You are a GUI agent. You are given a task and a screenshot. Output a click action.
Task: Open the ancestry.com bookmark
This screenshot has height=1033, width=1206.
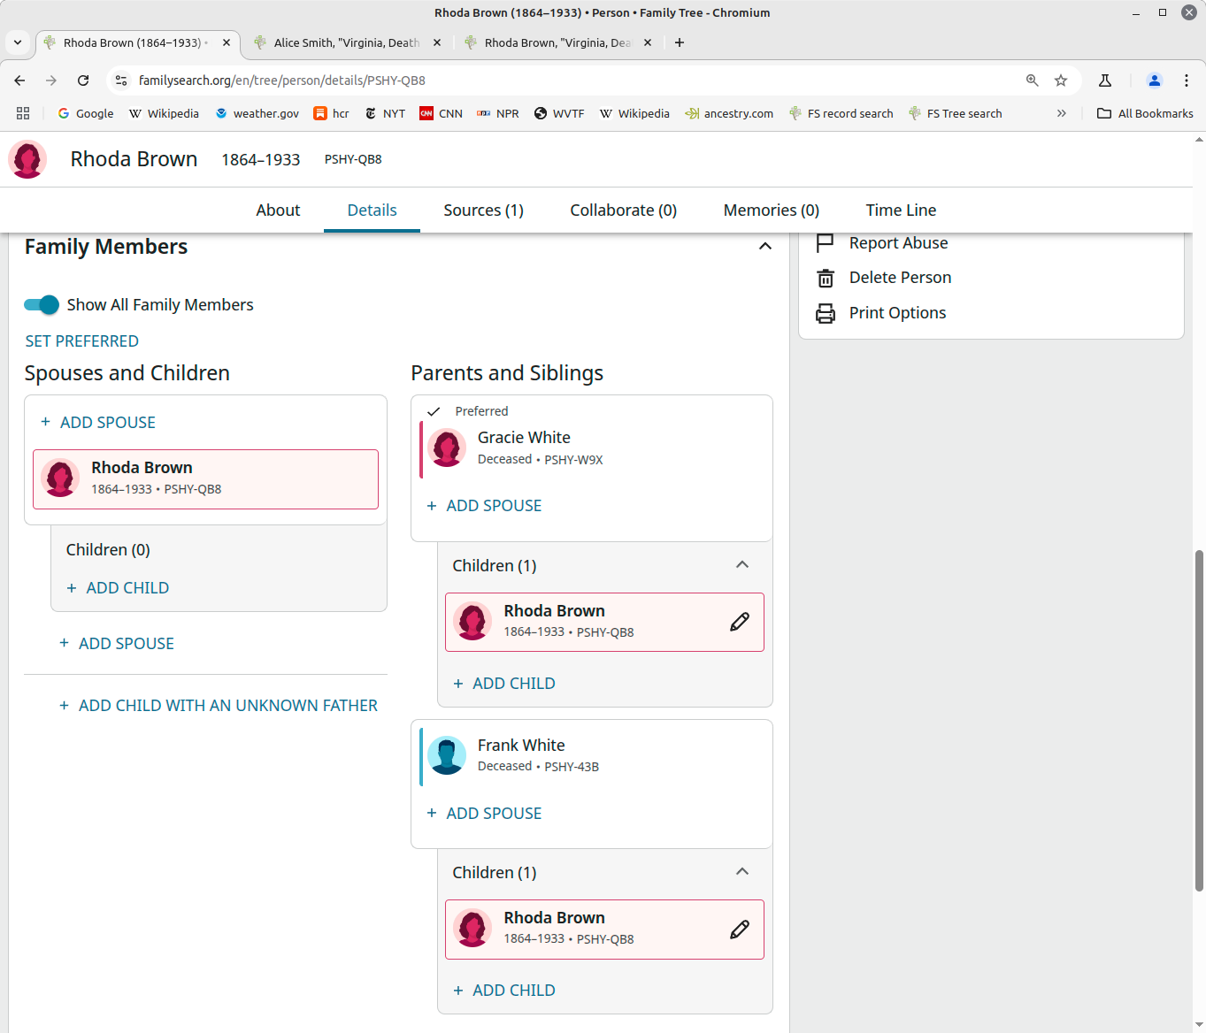click(x=729, y=113)
